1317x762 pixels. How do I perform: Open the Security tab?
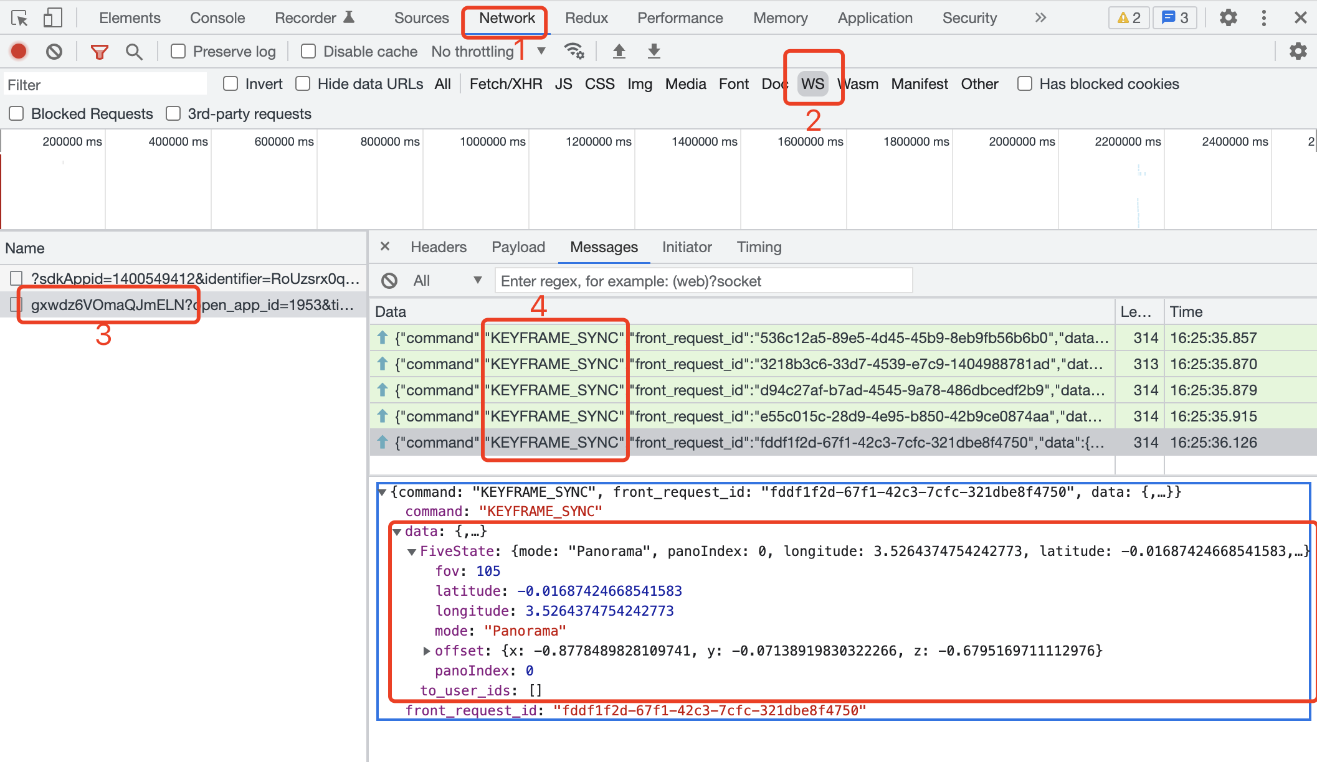(969, 18)
